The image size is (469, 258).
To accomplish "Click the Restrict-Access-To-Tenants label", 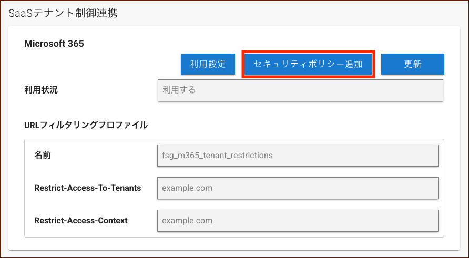I will click(88, 188).
